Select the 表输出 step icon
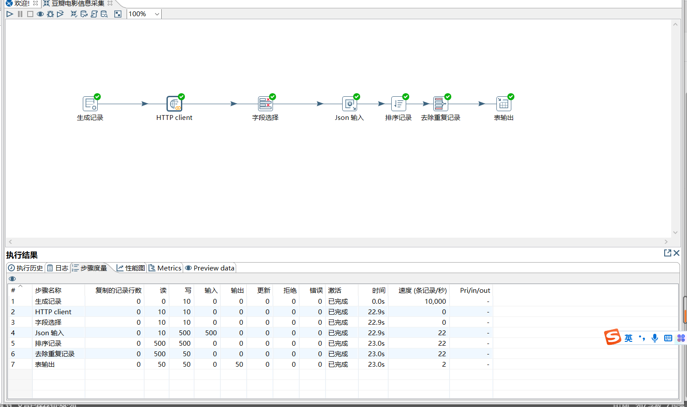Image resolution: width=687 pixels, height=407 pixels. point(503,104)
